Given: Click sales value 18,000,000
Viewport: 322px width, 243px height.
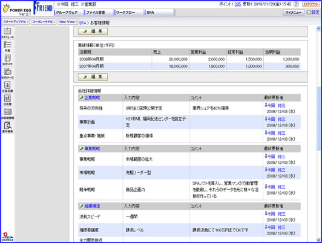Looking at the screenshot, I should pyautogui.click(x=178, y=66).
